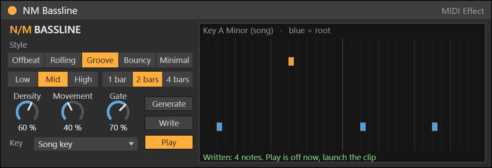Choose the Low register
492x168 pixels.
(23, 79)
